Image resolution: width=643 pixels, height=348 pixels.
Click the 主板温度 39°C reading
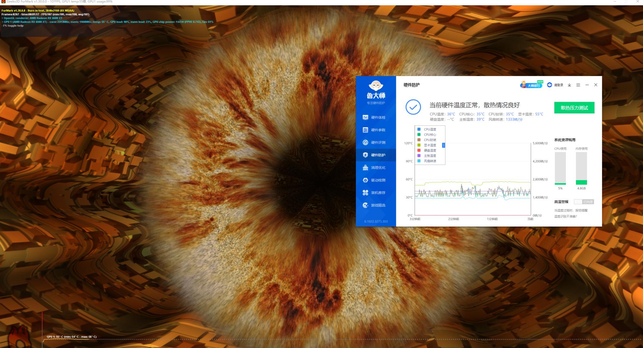[472, 119]
